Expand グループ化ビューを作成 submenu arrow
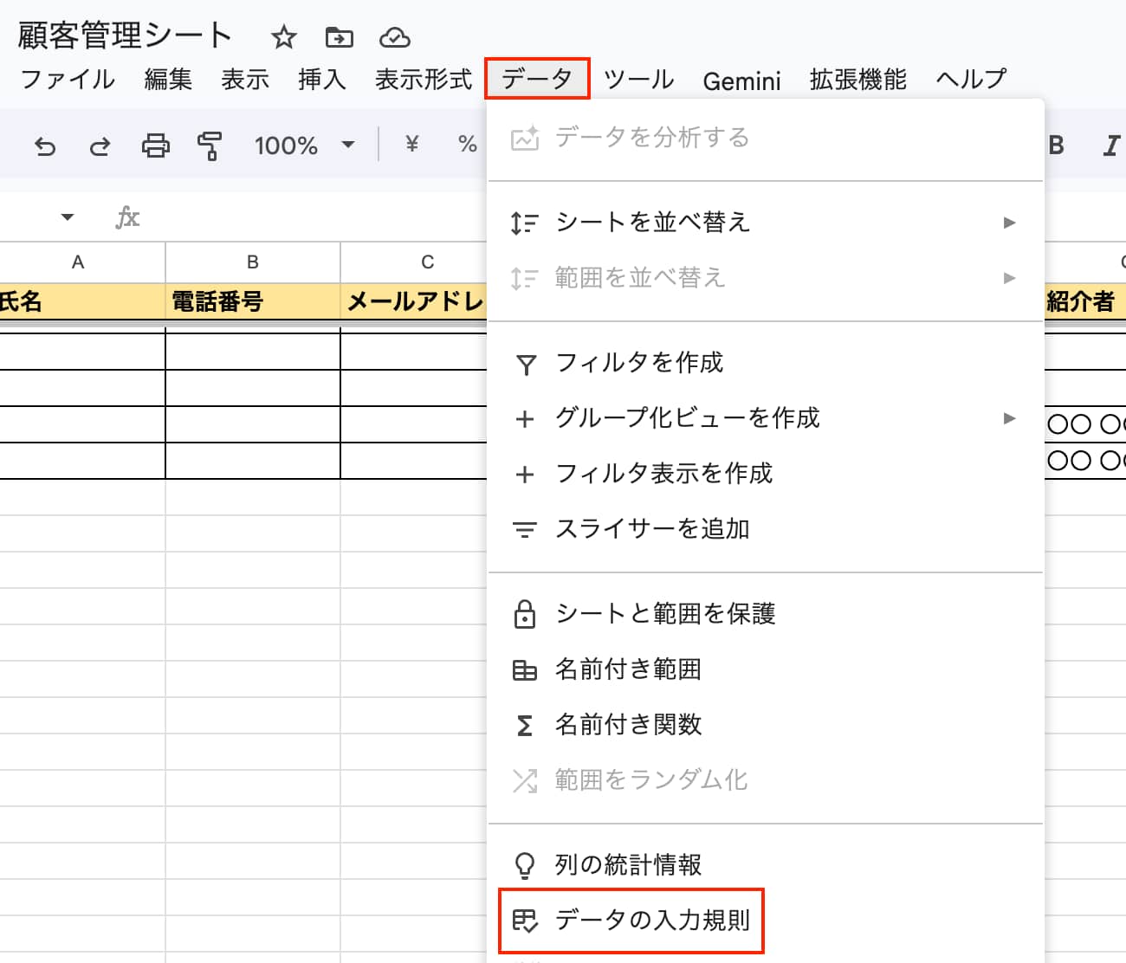The height and width of the screenshot is (963, 1126). [x=1009, y=418]
